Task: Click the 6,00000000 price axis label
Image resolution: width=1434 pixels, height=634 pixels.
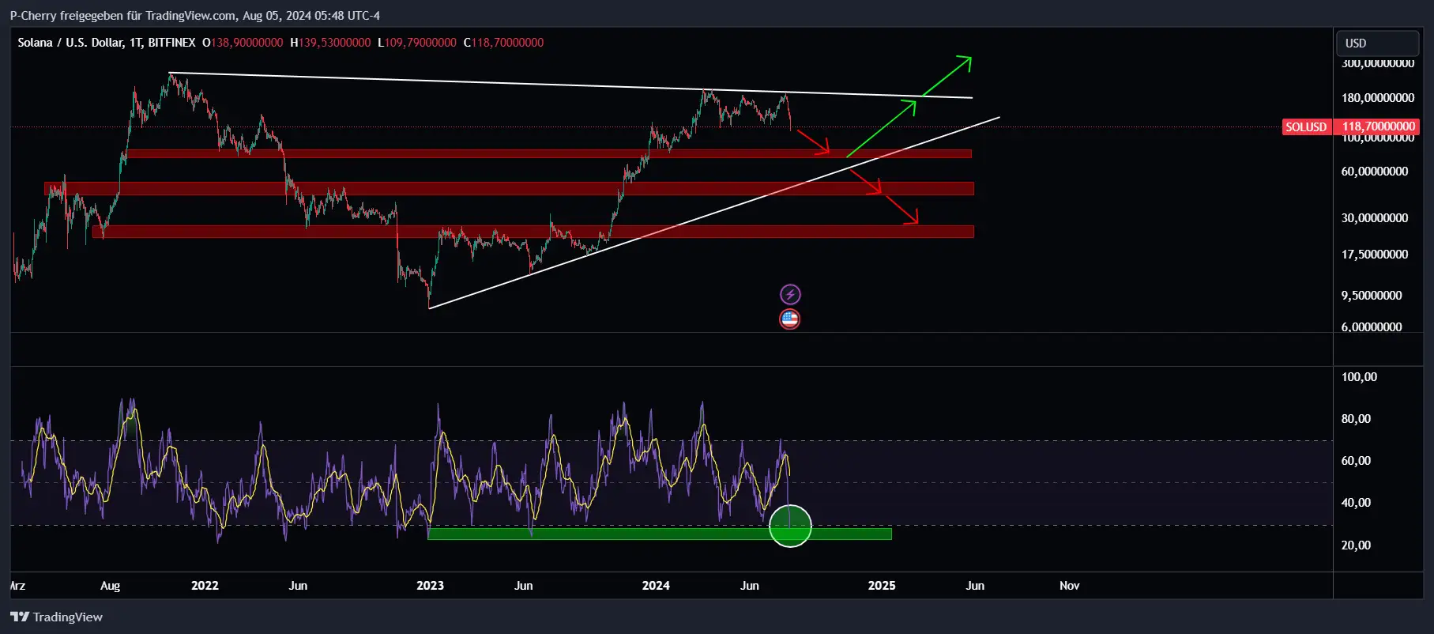Action: point(1372,326)
